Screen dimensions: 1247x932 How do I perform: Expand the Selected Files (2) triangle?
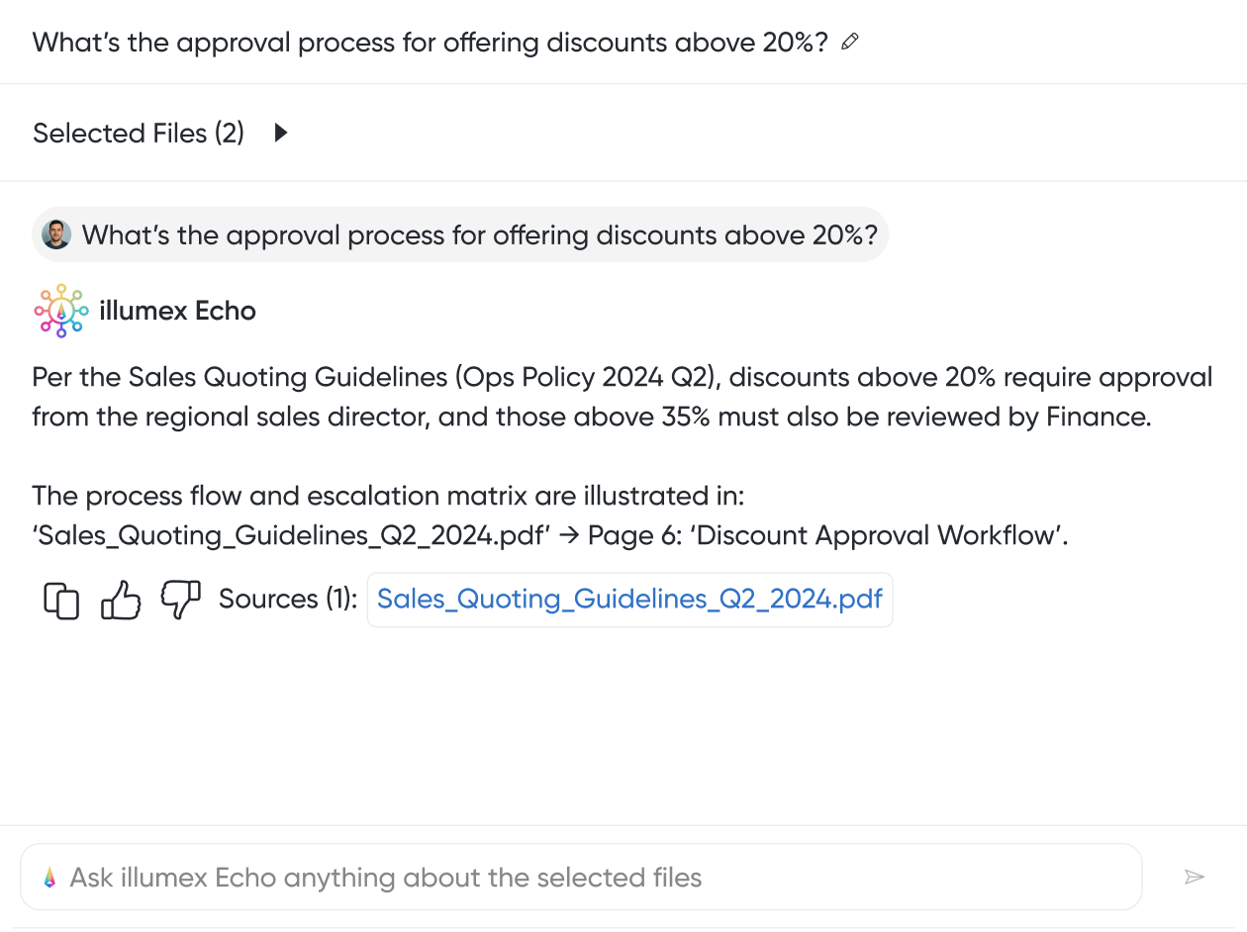[x=281, y=133]
